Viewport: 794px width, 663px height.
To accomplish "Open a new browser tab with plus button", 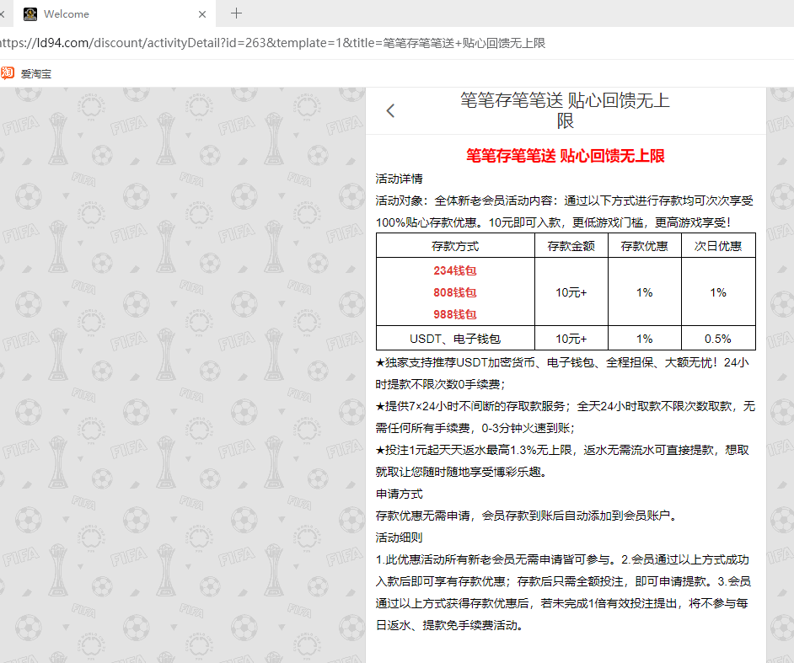I will click(x=237, y=13).
